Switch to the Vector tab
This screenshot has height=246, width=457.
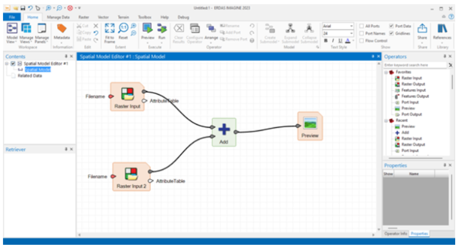[103, 17]
